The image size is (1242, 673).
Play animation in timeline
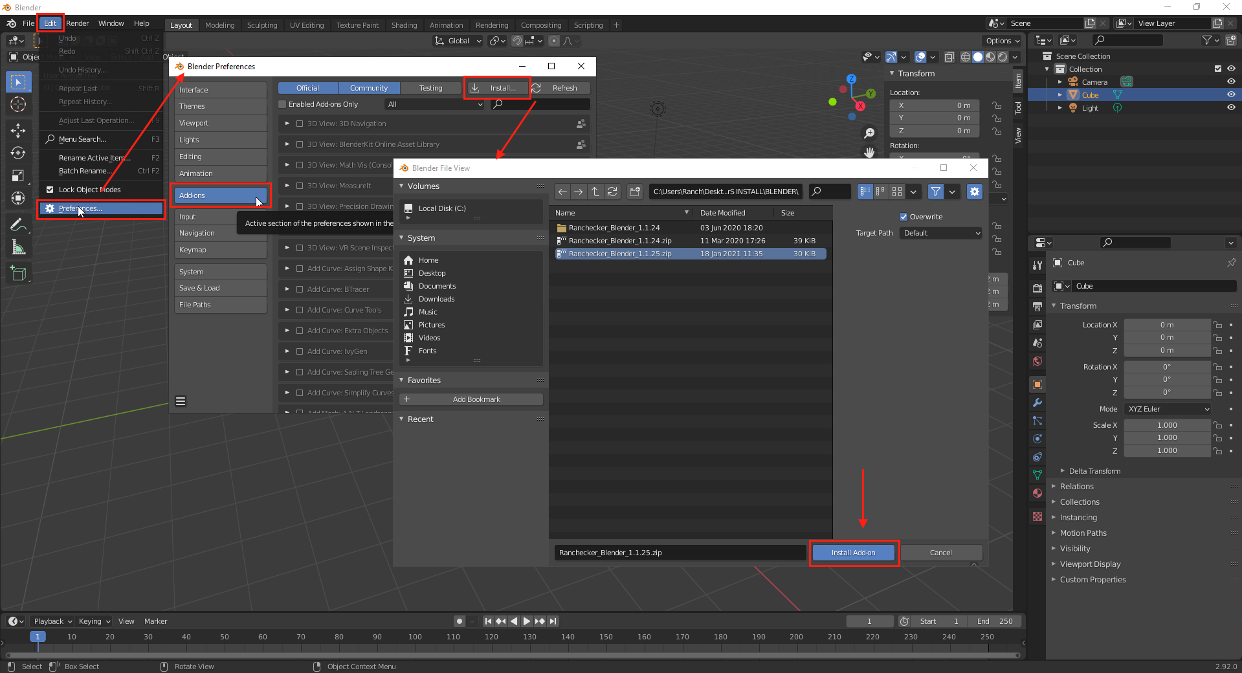[x=527, y=621]
